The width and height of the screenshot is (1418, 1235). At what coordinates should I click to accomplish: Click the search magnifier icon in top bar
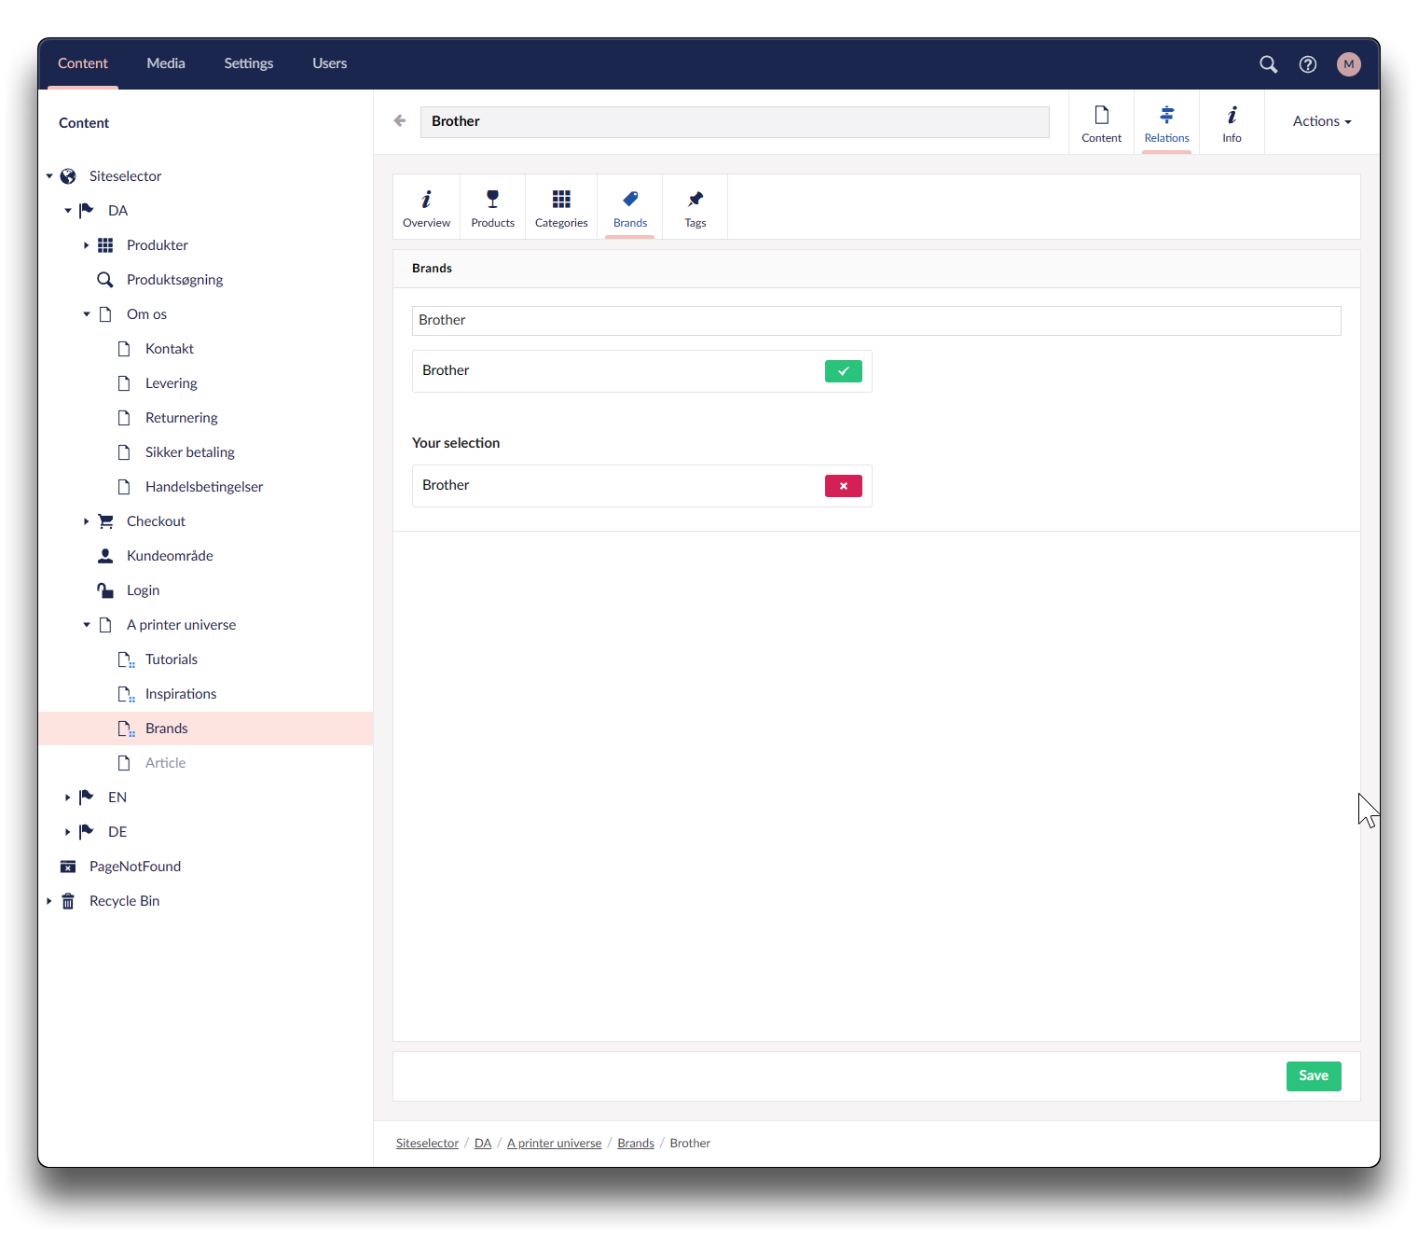tap(1268, 64)
